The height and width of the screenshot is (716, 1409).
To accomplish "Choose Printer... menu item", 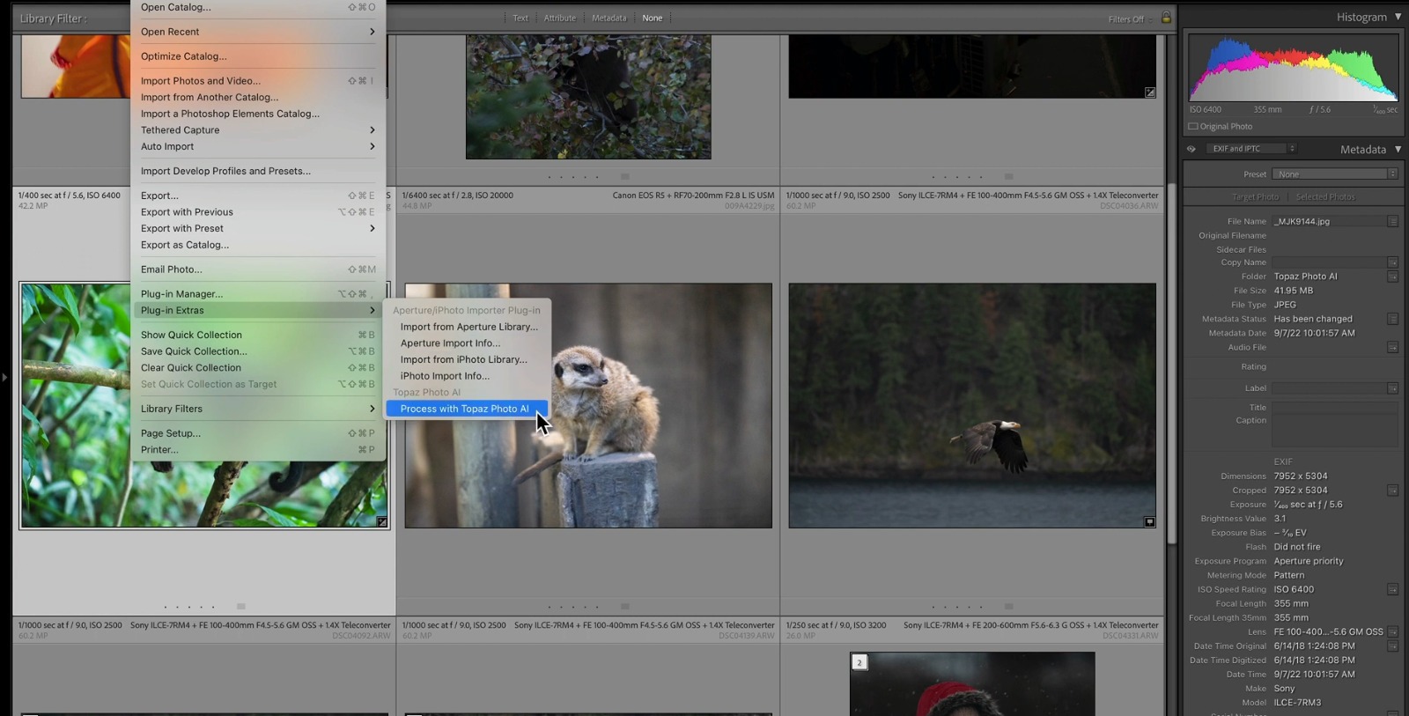I will pyautogui.click(x=257, y=449).
